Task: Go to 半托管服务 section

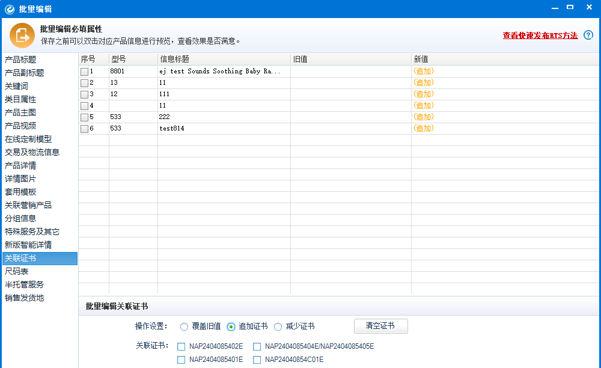Action: (24, 284)
